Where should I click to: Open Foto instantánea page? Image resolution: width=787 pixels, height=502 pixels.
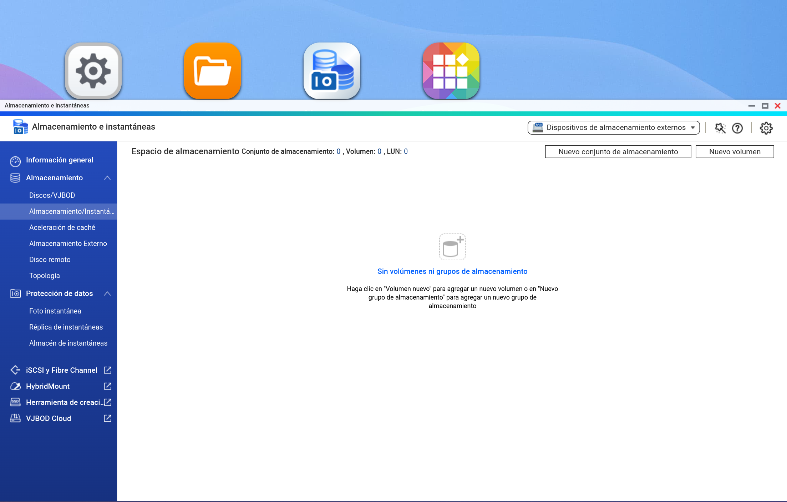tap(55, 311)
